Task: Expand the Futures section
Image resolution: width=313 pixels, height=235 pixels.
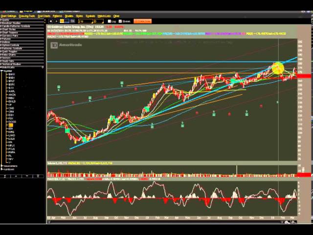Action: pyautogui.click(x=22, y=39)
